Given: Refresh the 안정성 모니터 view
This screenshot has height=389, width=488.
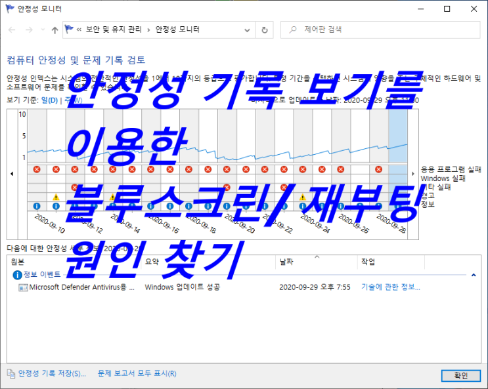Looking at the screenshot, I should click(x=265, y=30).
